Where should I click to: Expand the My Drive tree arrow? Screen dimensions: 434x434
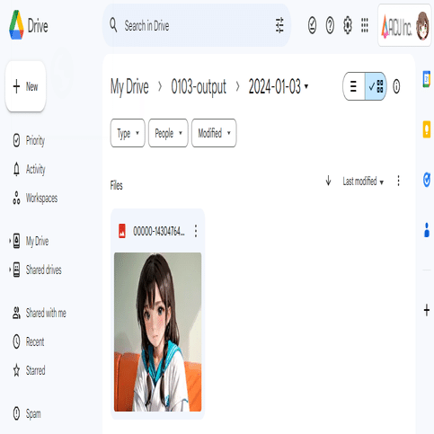[10, 241]
